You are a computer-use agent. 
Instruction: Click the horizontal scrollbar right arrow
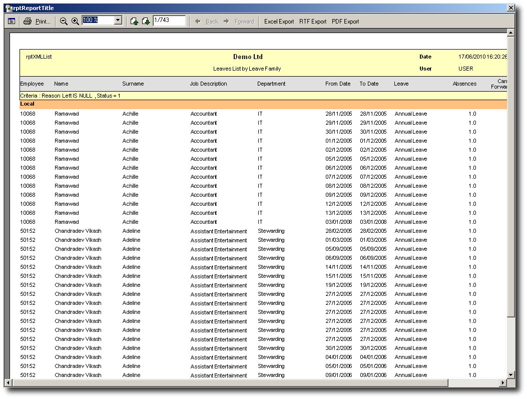pyautogui.click(x=502, y=383)
